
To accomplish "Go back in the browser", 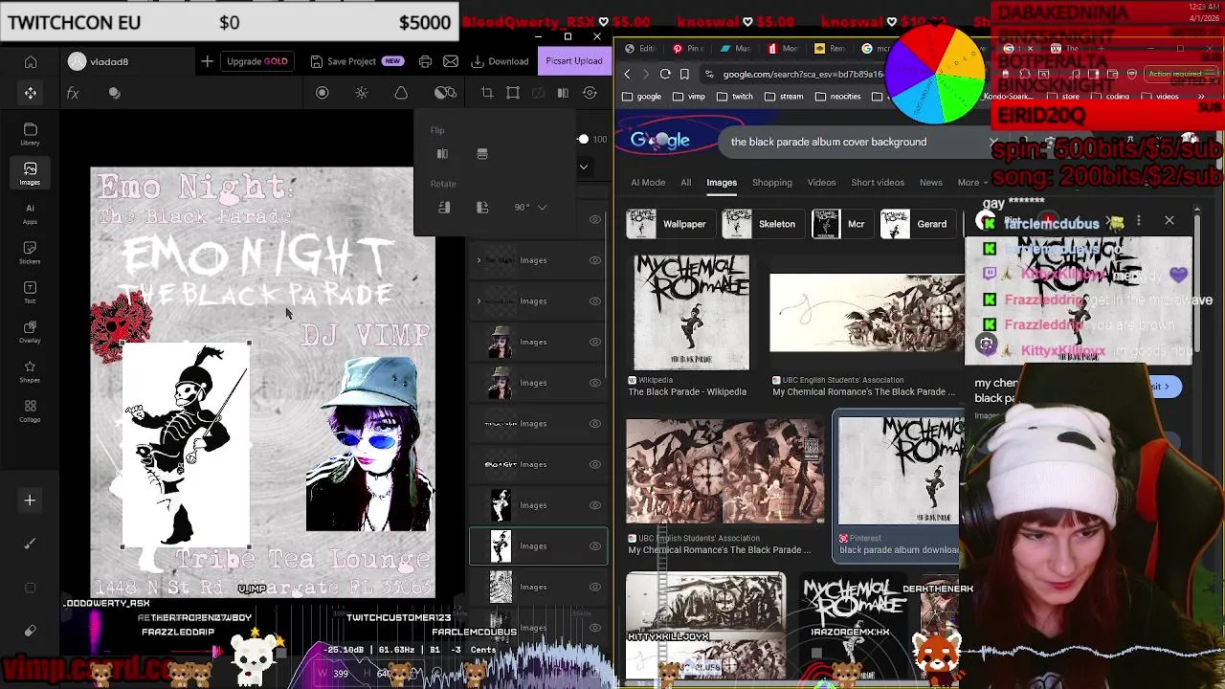I will [627, 74].
